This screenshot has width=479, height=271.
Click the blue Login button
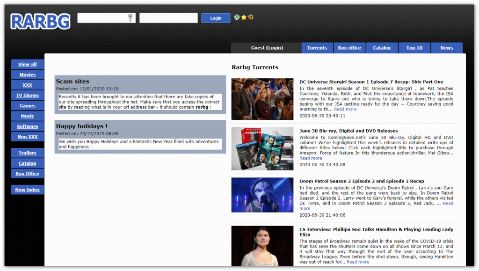pos(216,18)
